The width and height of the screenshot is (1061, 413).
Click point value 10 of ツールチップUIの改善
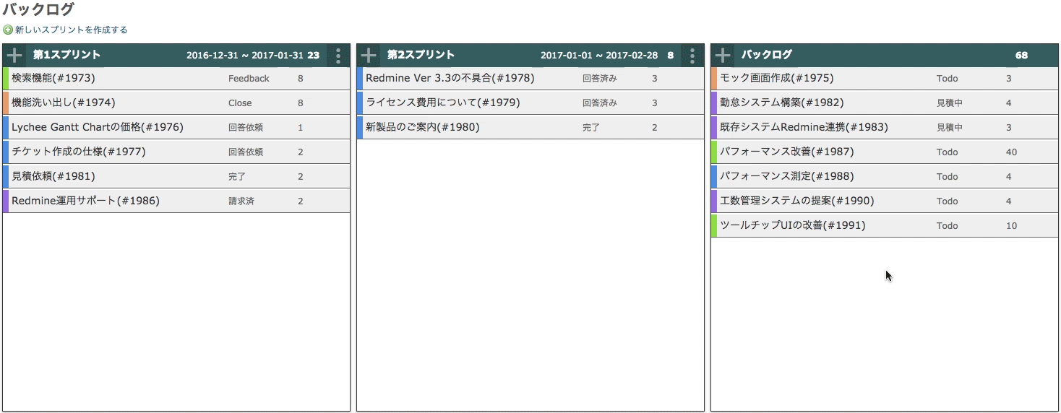tap(1011, 226)
